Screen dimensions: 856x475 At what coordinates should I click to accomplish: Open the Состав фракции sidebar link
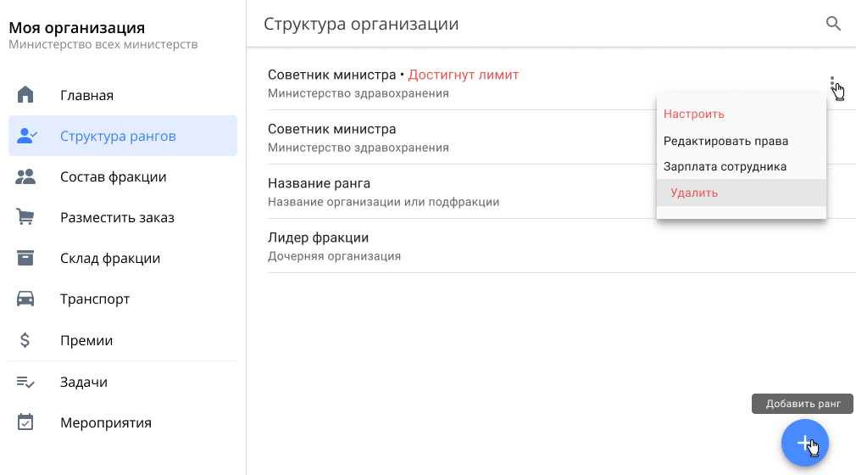tap(113, 176)
